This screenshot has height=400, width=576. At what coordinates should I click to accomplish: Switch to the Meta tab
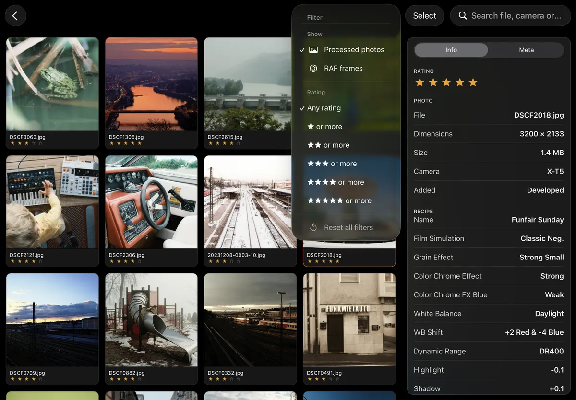click(x=526, y=50)
